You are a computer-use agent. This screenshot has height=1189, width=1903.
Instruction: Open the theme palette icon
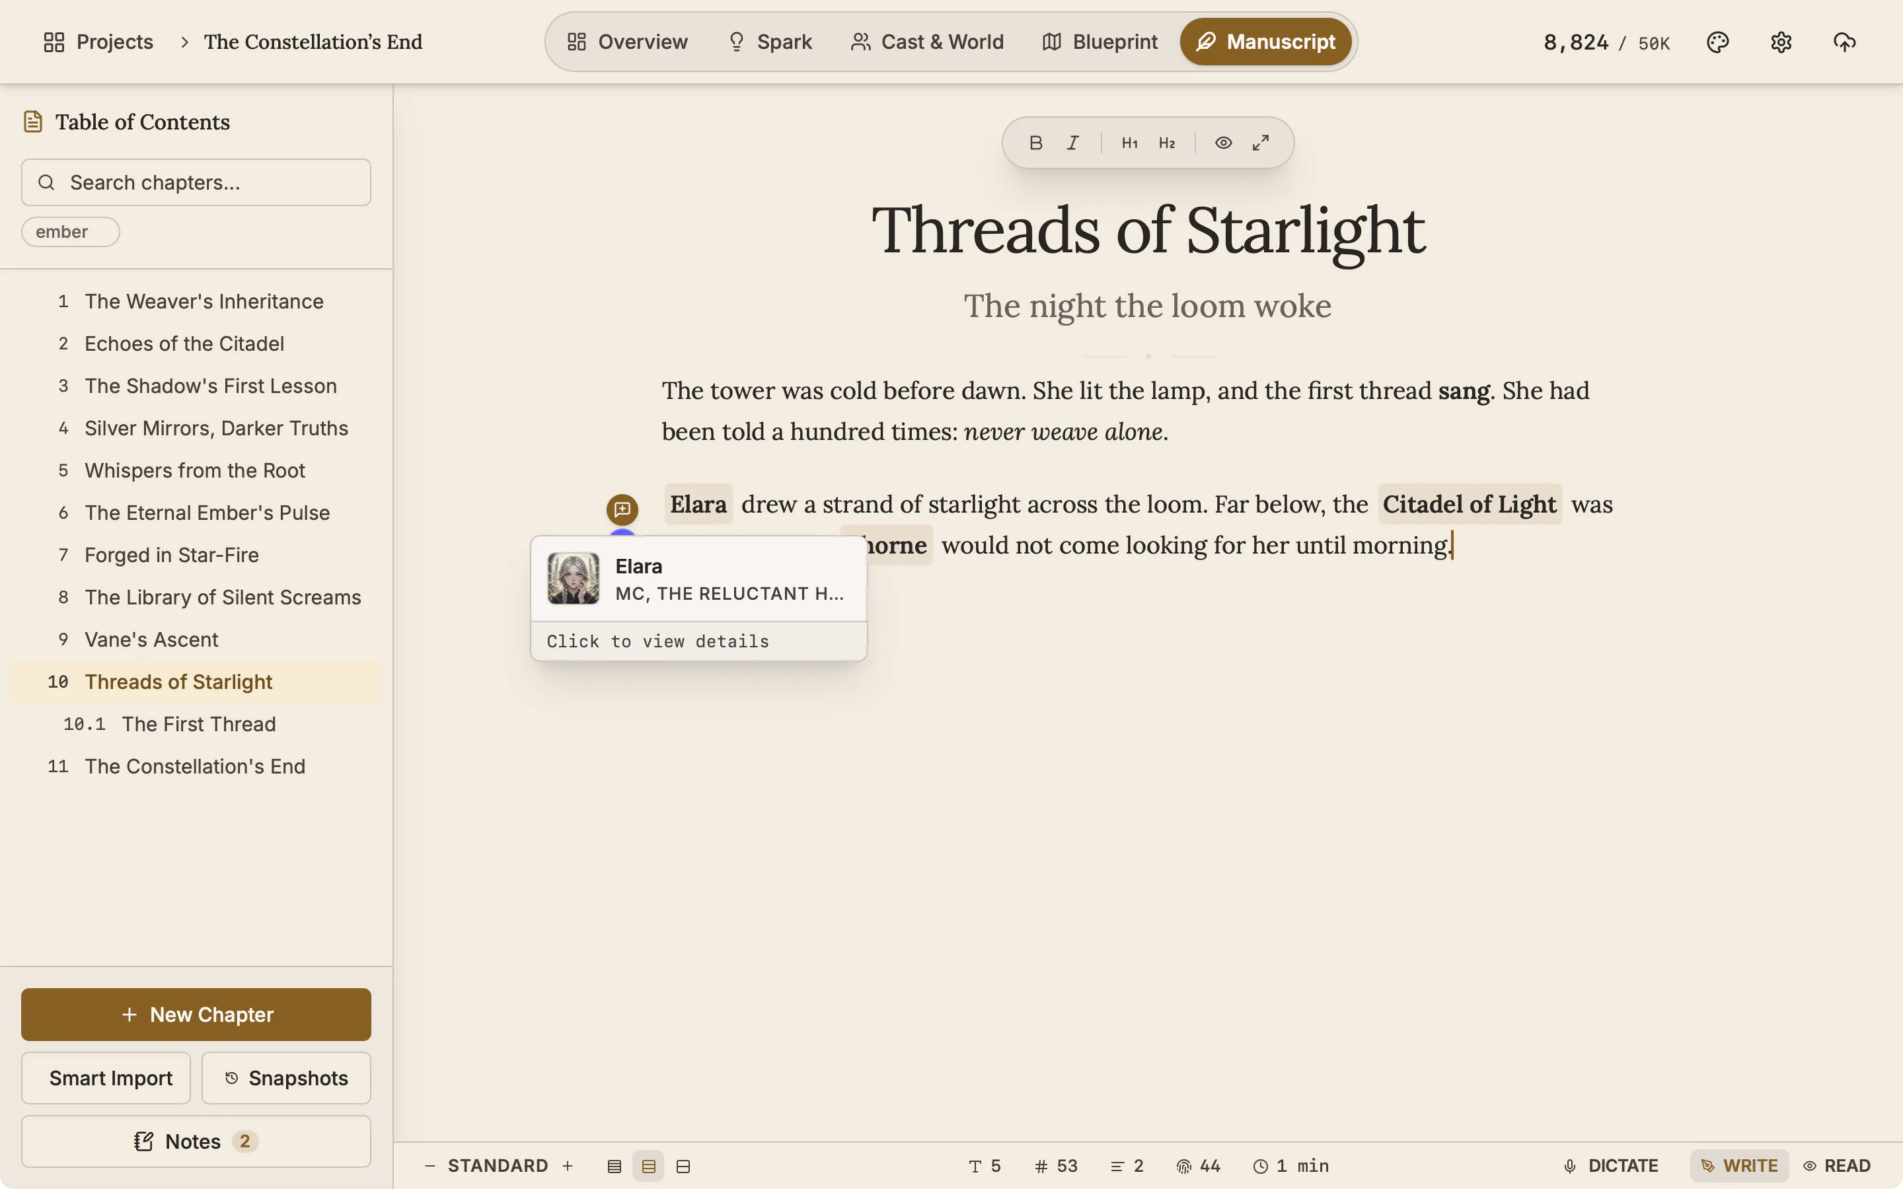click(1717, 42)
